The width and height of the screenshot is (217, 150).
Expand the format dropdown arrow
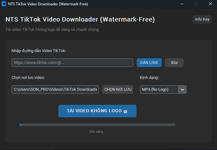[182, 90]
